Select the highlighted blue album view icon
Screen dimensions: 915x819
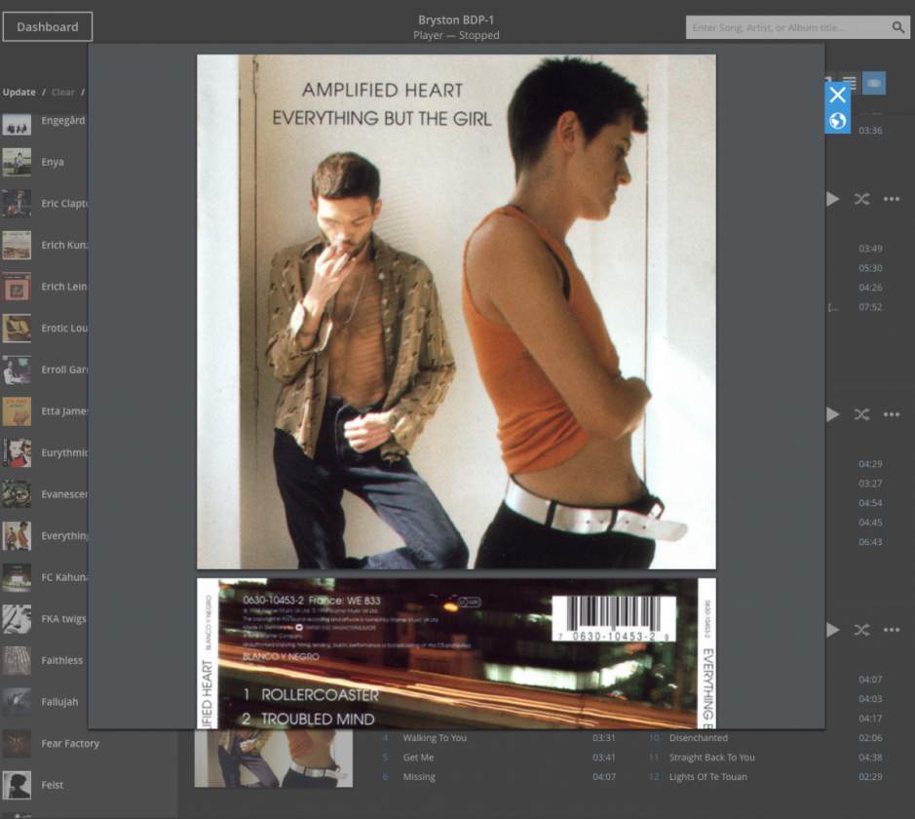coord(873,84)
